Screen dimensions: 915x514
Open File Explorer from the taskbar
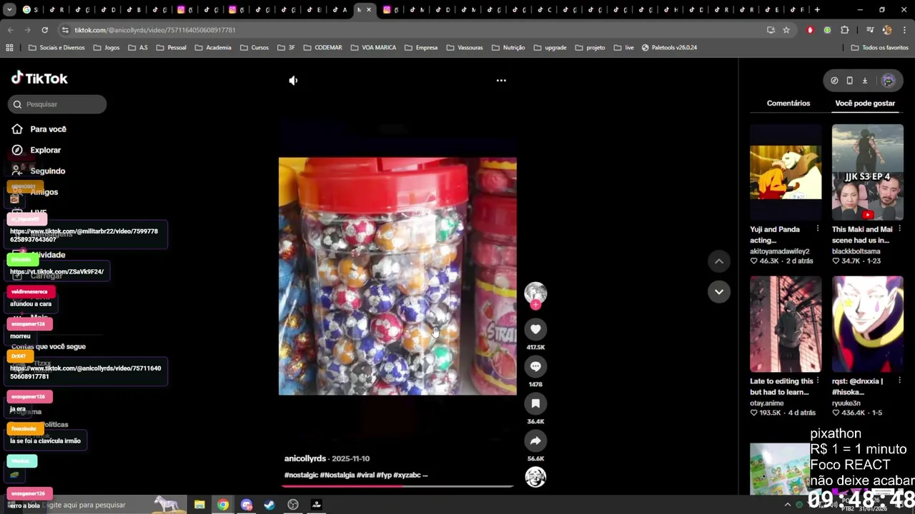point(199,505)
